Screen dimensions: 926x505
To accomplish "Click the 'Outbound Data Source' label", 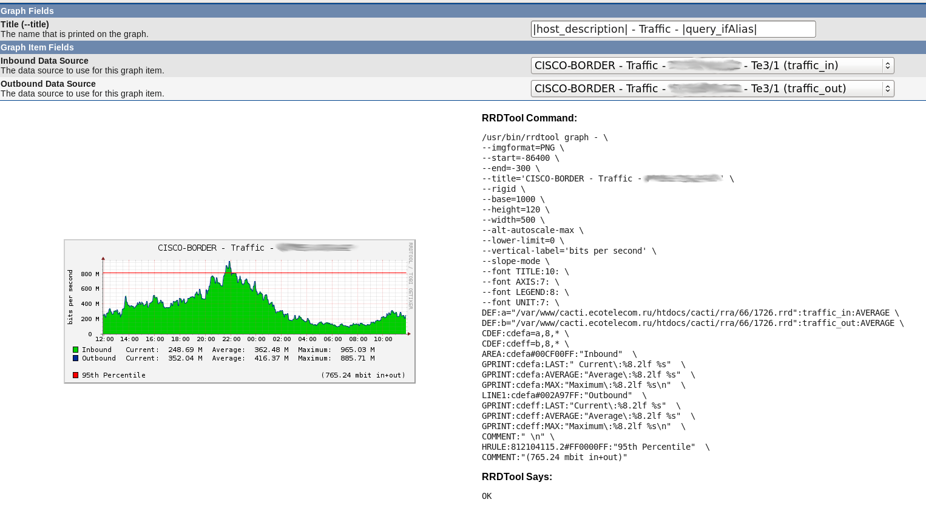I will (x=48, y=84).
